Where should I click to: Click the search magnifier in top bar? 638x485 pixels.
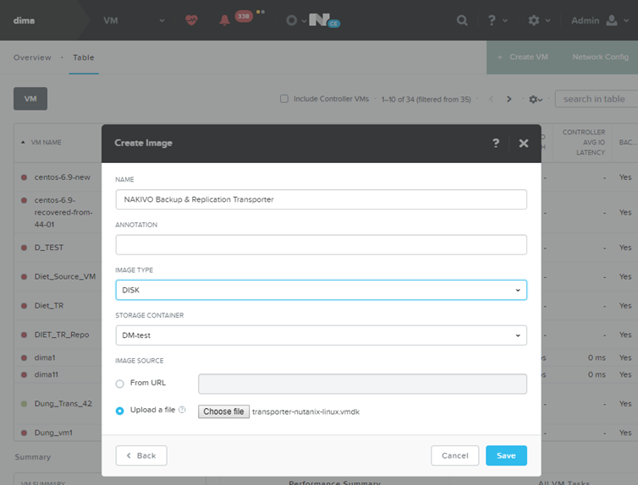462,20
